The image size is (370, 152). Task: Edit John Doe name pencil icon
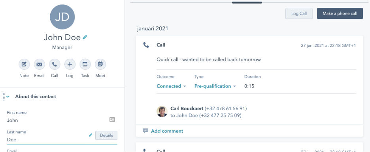click(85, 37)
